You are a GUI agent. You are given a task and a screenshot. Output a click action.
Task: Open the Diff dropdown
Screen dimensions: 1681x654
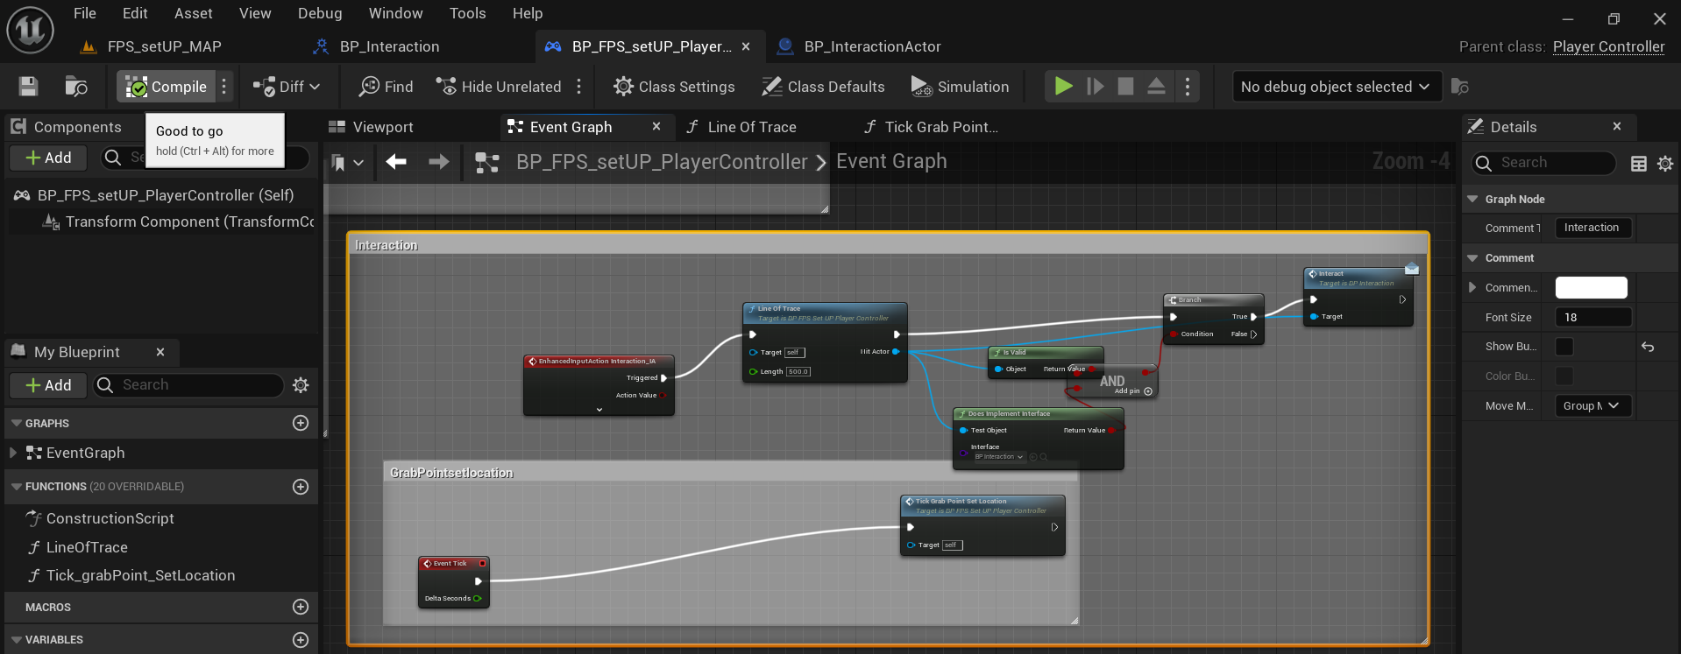click(287, 87)
